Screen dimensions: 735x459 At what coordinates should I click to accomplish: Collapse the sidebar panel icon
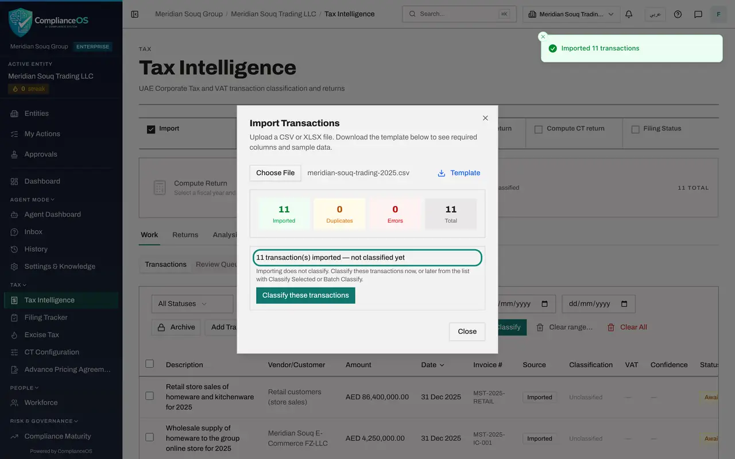135,14
